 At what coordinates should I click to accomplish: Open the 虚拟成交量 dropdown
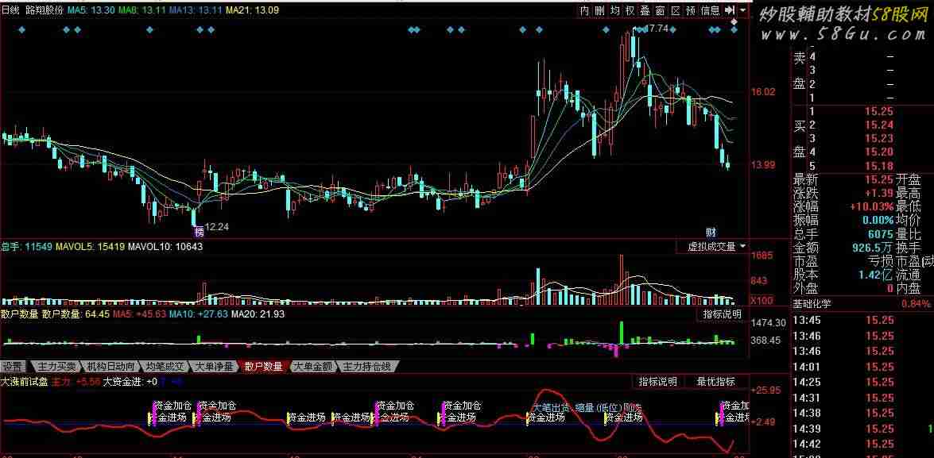pyautogui.click(x=716, y=247)
